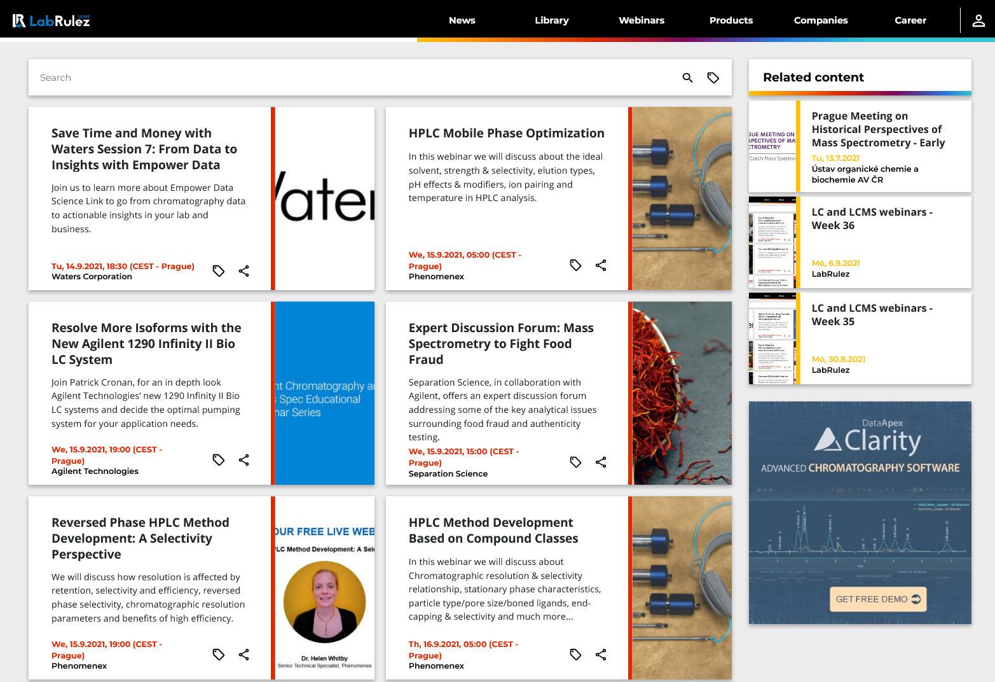Click 'Waters Corporation' organizer text
Image resolution: width=995 pixels, height=682 pixels.
(92, 277)
